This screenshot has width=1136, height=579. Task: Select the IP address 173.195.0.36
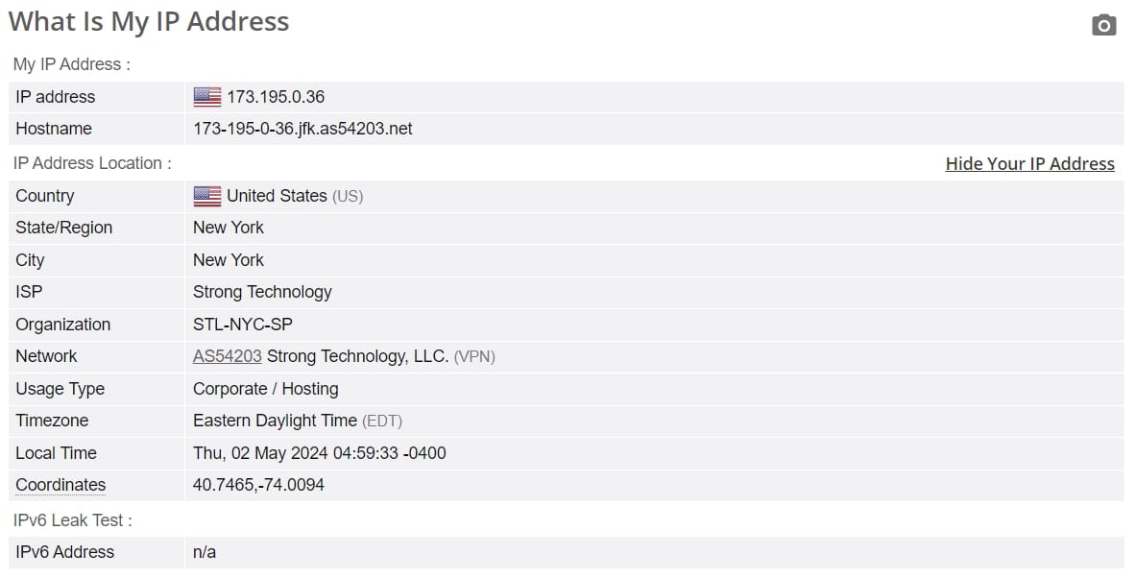click(276, 97)
